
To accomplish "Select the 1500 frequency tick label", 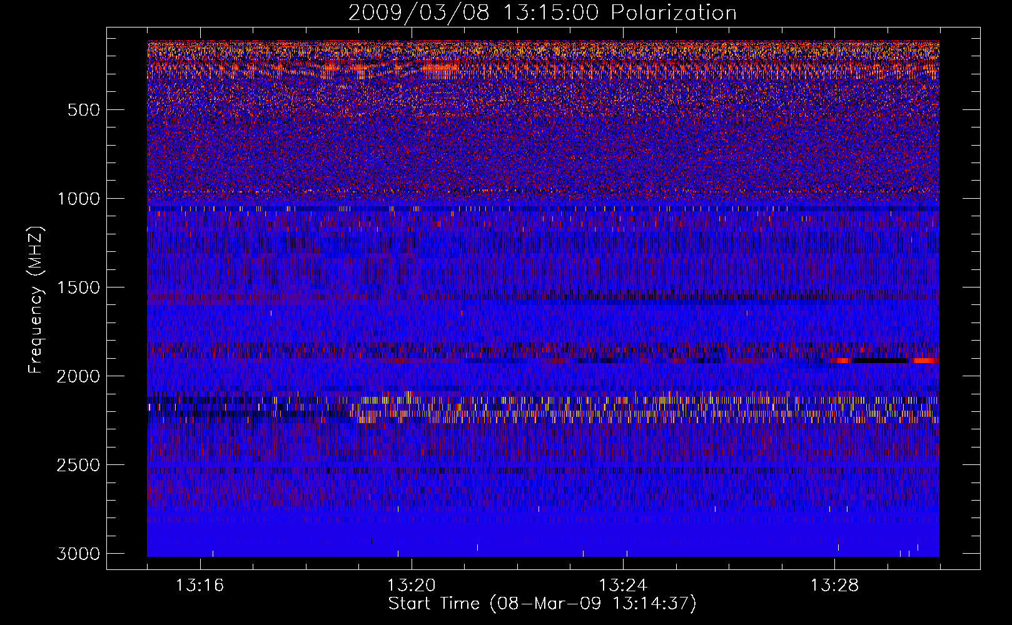I will coord(78,287).
